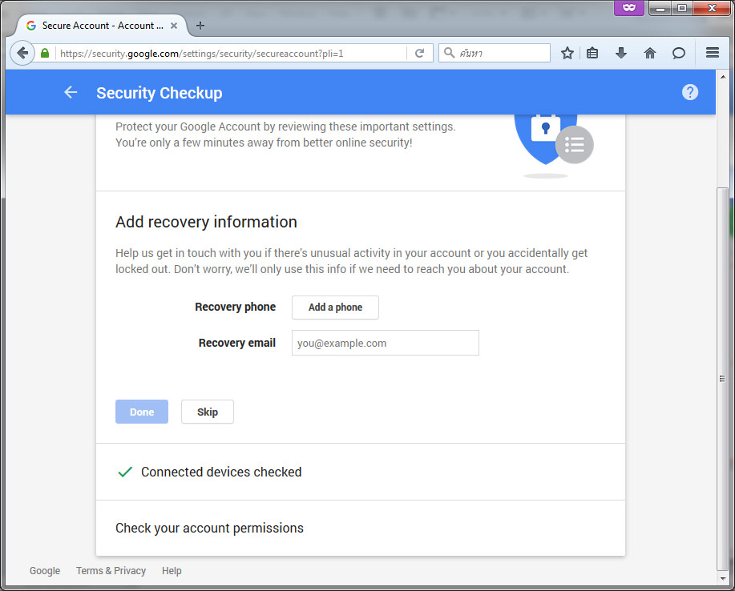Click the green padlock site identity icon

pos(45,53)
